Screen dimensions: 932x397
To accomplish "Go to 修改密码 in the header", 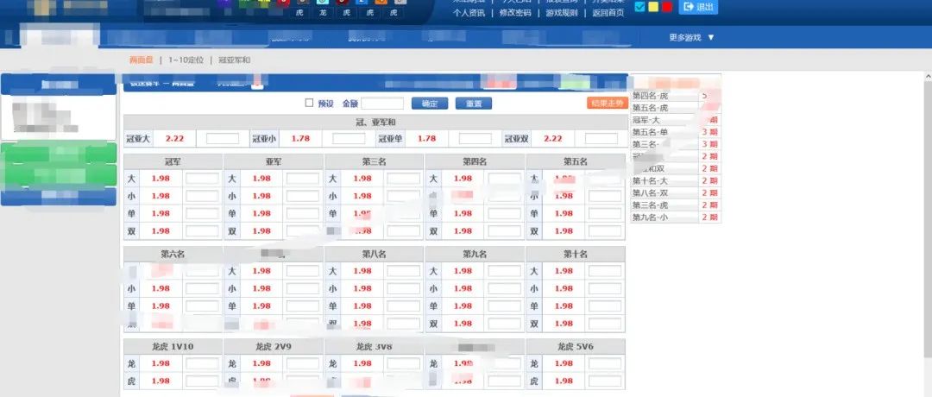I will [x=515, y=13].
